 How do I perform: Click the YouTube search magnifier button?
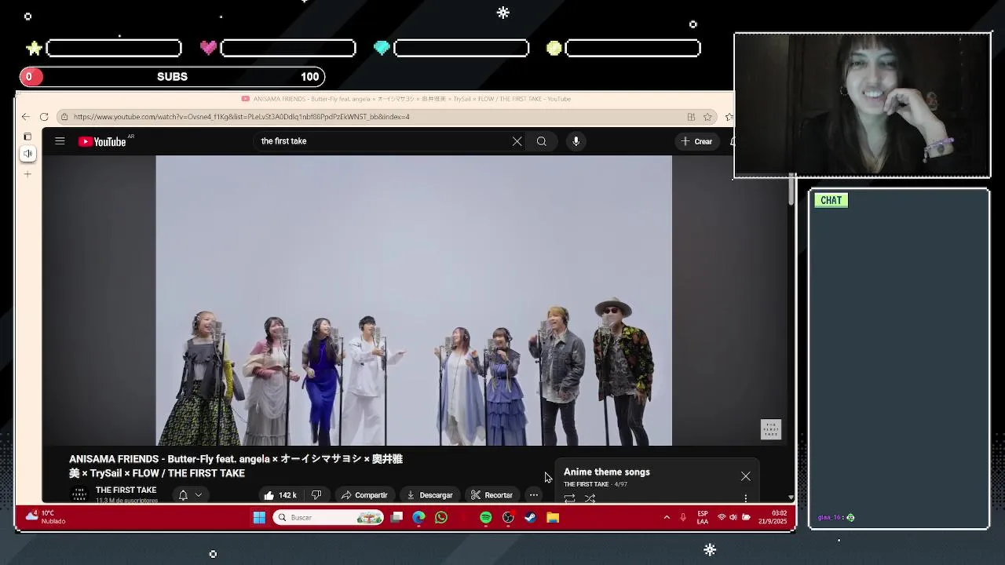pos(542,141)
